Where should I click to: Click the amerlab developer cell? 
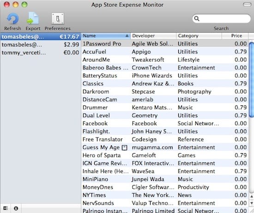142,99
